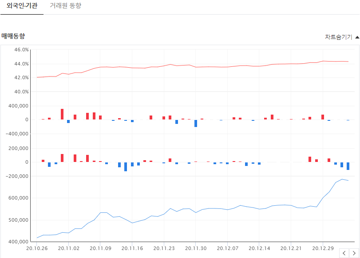Image resolution: width=360 pixels, height=258 pixels.
Task: Select the tallest red bar before 20.11.02 in upper bar chart
Action: 62,114
